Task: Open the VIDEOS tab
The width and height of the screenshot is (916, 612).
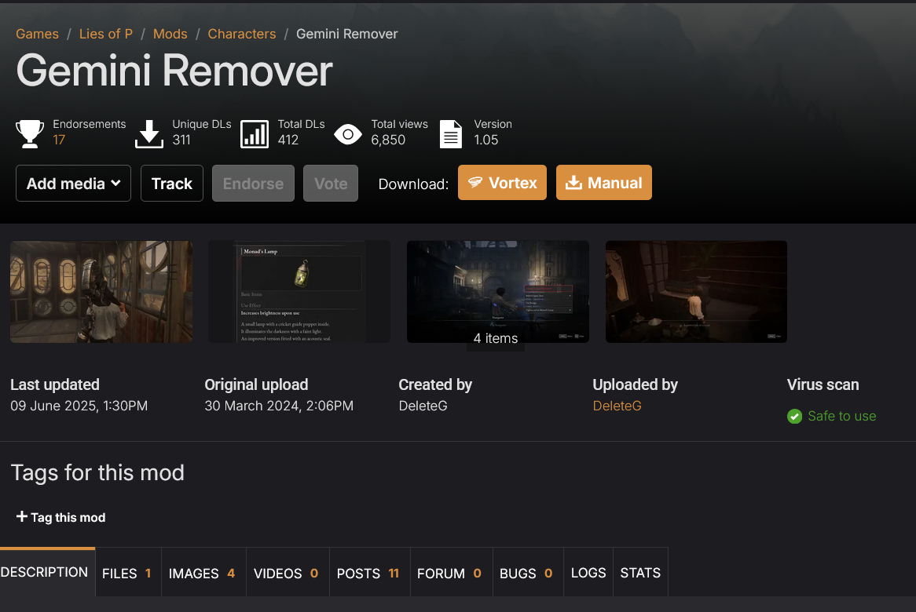Action: (x=288, y=573)
